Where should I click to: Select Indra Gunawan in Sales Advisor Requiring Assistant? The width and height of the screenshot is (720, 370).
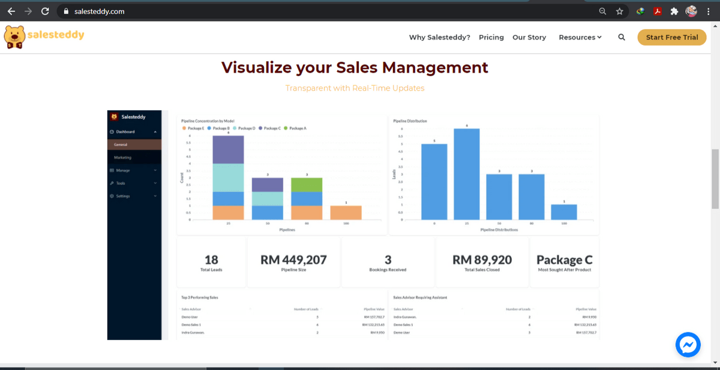pos(405,317)
